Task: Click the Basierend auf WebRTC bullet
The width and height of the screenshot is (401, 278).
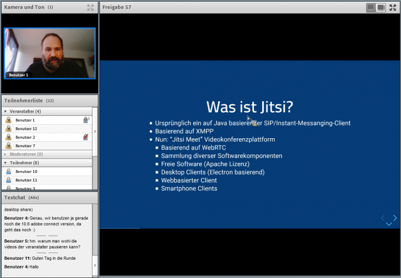Action: 193,148
